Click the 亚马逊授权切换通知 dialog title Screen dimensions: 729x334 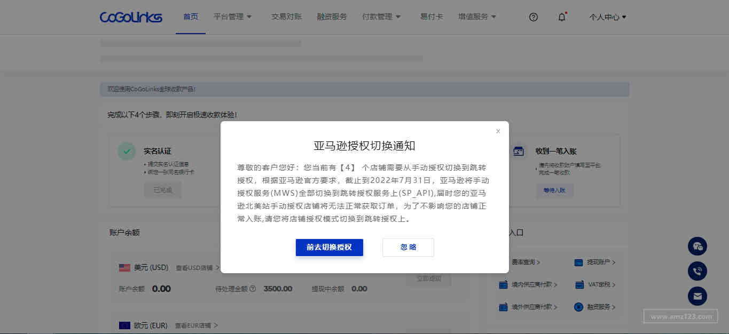pos(364,146)
